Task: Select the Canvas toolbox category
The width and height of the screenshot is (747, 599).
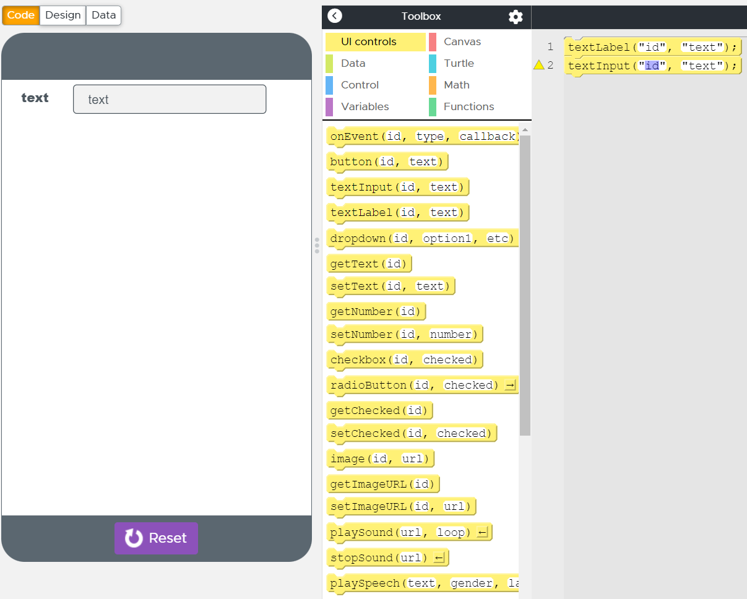Action: pyautogui.click(x=478, y=42)
